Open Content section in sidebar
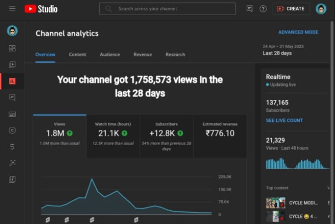The width and height of the screenshot is (335, 224). tap(12, 65)
